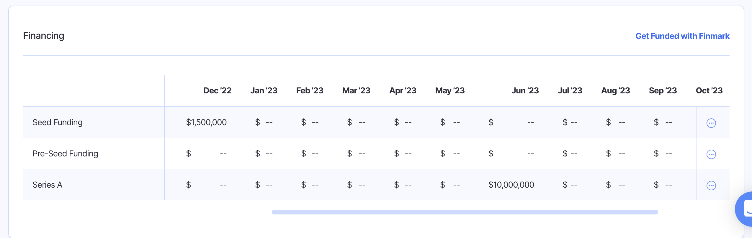Select the Pre-Seed Funding row label
This screenshot has height=238, width=752.
[x=65, y=153]
